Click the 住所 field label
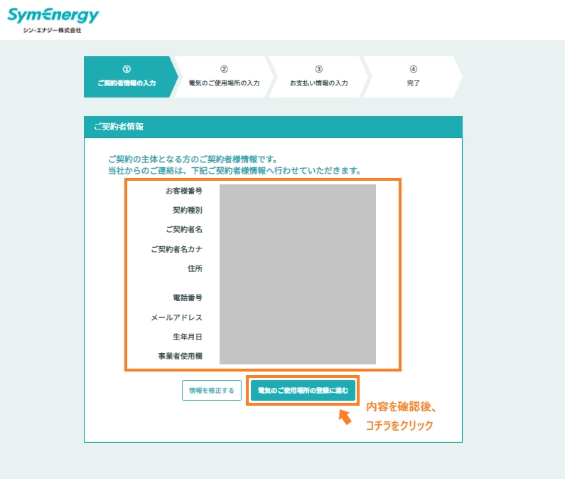This screenshot has height=479, width=565. (x=195, y=269)
